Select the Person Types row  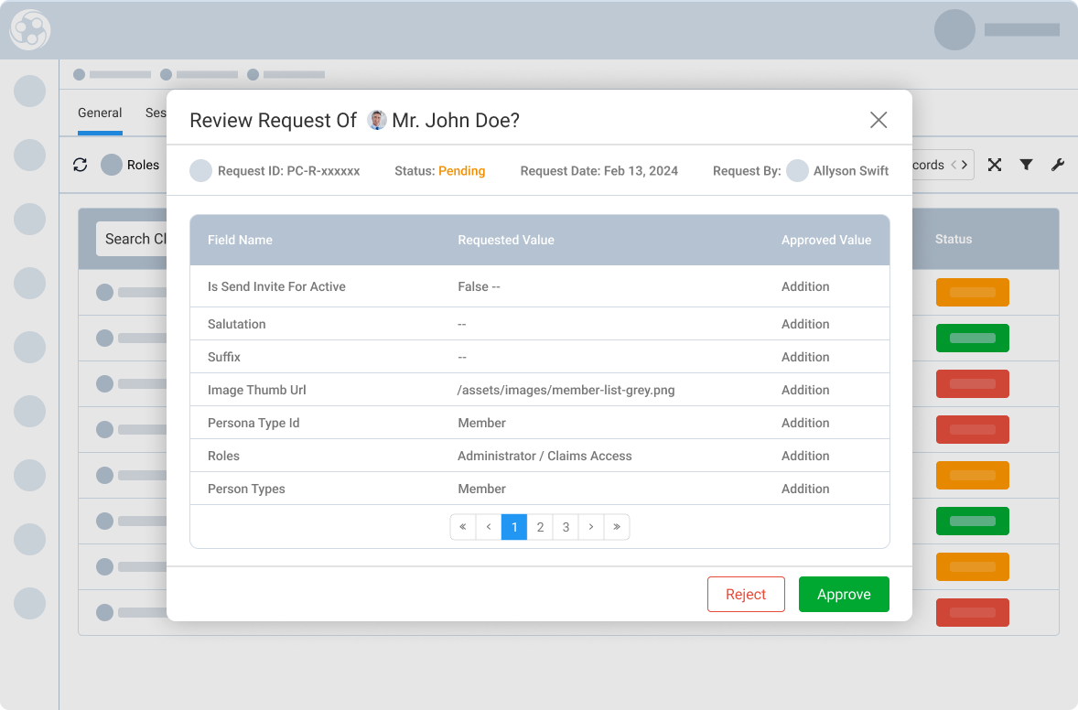(x=540, y=489)
